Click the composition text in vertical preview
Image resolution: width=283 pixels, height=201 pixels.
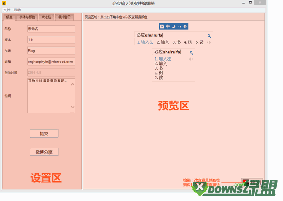[x=167, y=52]
